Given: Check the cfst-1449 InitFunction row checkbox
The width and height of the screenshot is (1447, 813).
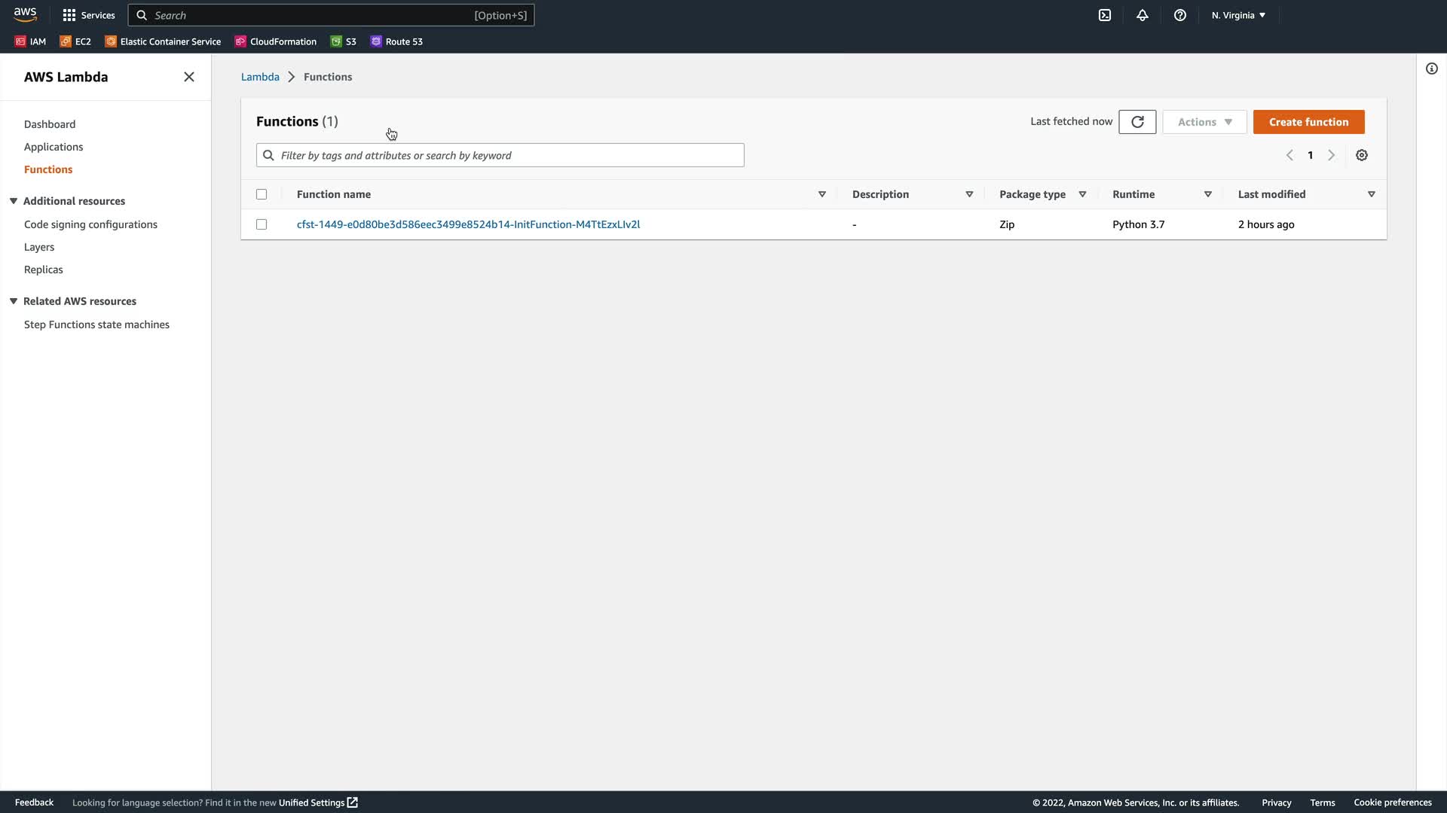Looking at the screenshot, I should tap(262, 224).
